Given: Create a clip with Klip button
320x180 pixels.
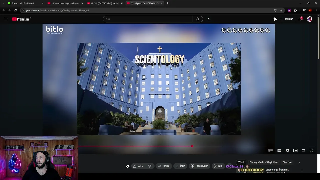Looking at the screenshot, I should coord(218,166).
